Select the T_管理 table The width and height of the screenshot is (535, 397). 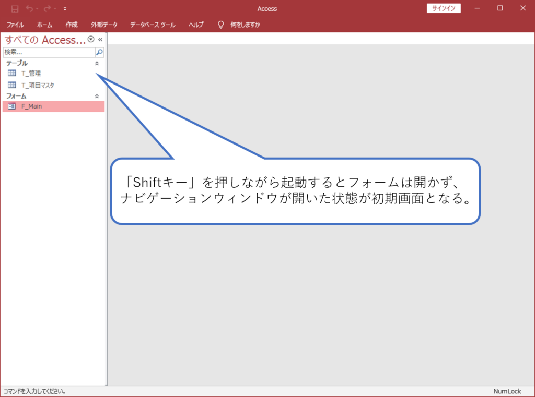tap(53, 73)
